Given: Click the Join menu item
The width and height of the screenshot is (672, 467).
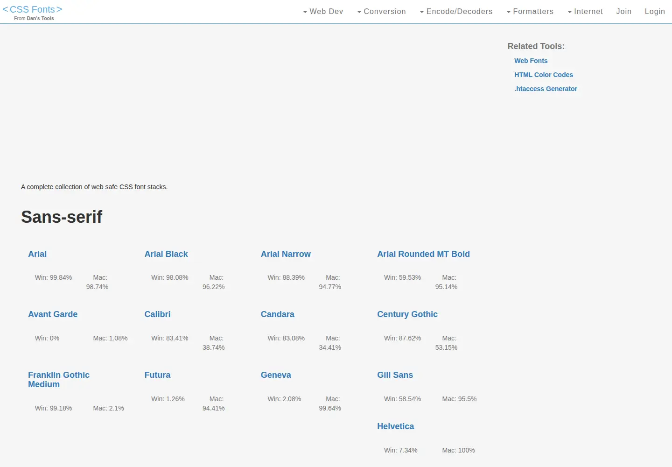Looking at the screenshot, I should pos(623,12).
